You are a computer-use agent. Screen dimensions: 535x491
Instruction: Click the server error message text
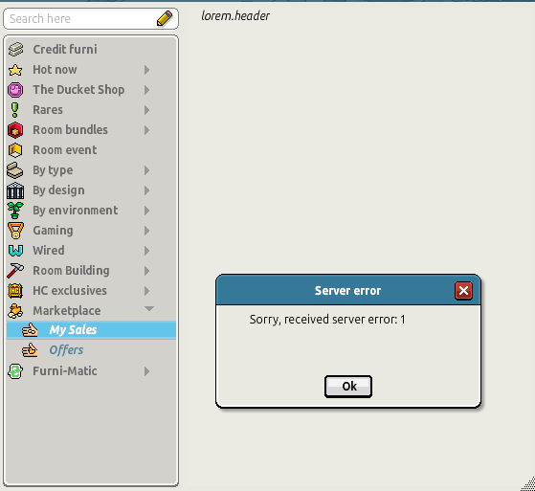[327, 320]
